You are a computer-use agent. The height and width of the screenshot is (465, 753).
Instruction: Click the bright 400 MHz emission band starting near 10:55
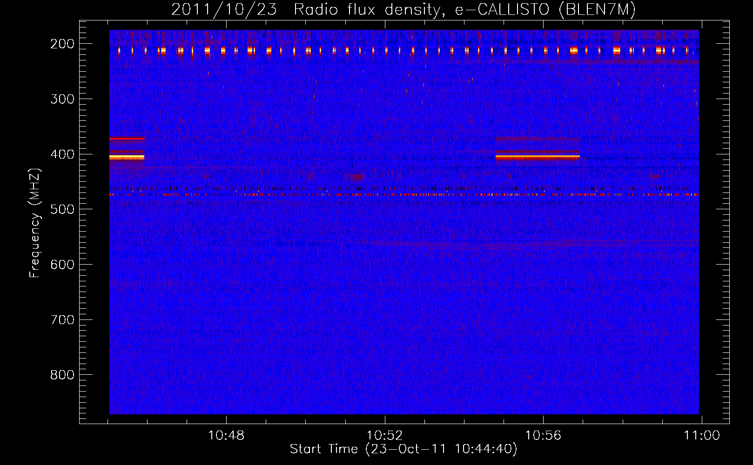point(538,157)
